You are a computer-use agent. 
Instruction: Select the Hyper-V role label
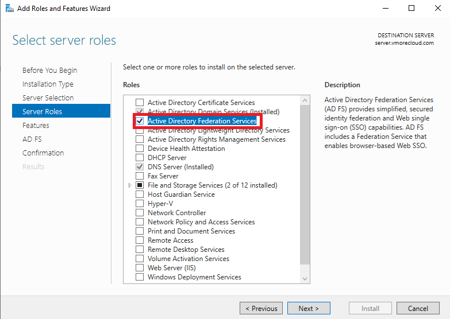coord(160,204)
